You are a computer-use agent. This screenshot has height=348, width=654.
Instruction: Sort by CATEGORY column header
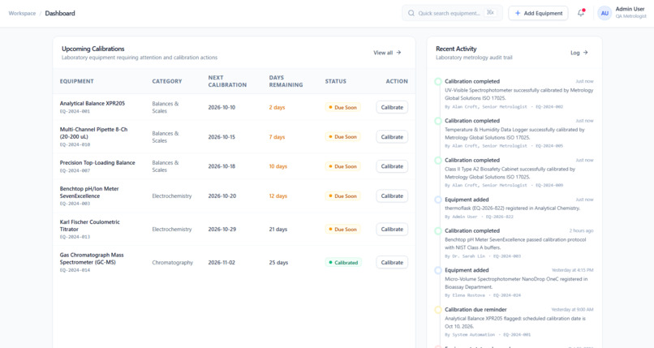pos(167,81)
